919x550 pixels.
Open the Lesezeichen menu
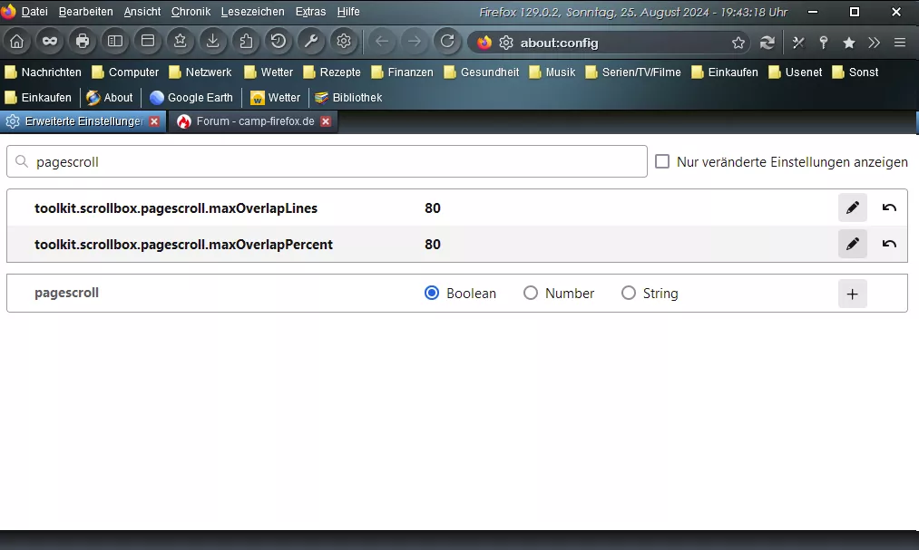[x=252, y=12]
